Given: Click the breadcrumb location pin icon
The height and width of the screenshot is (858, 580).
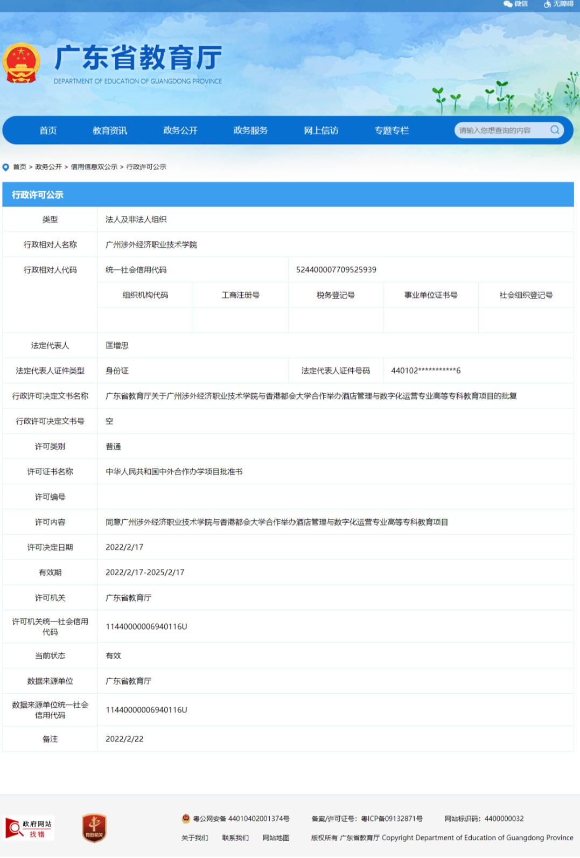Looking at the screenshot, I should click(x=6, y=167).
